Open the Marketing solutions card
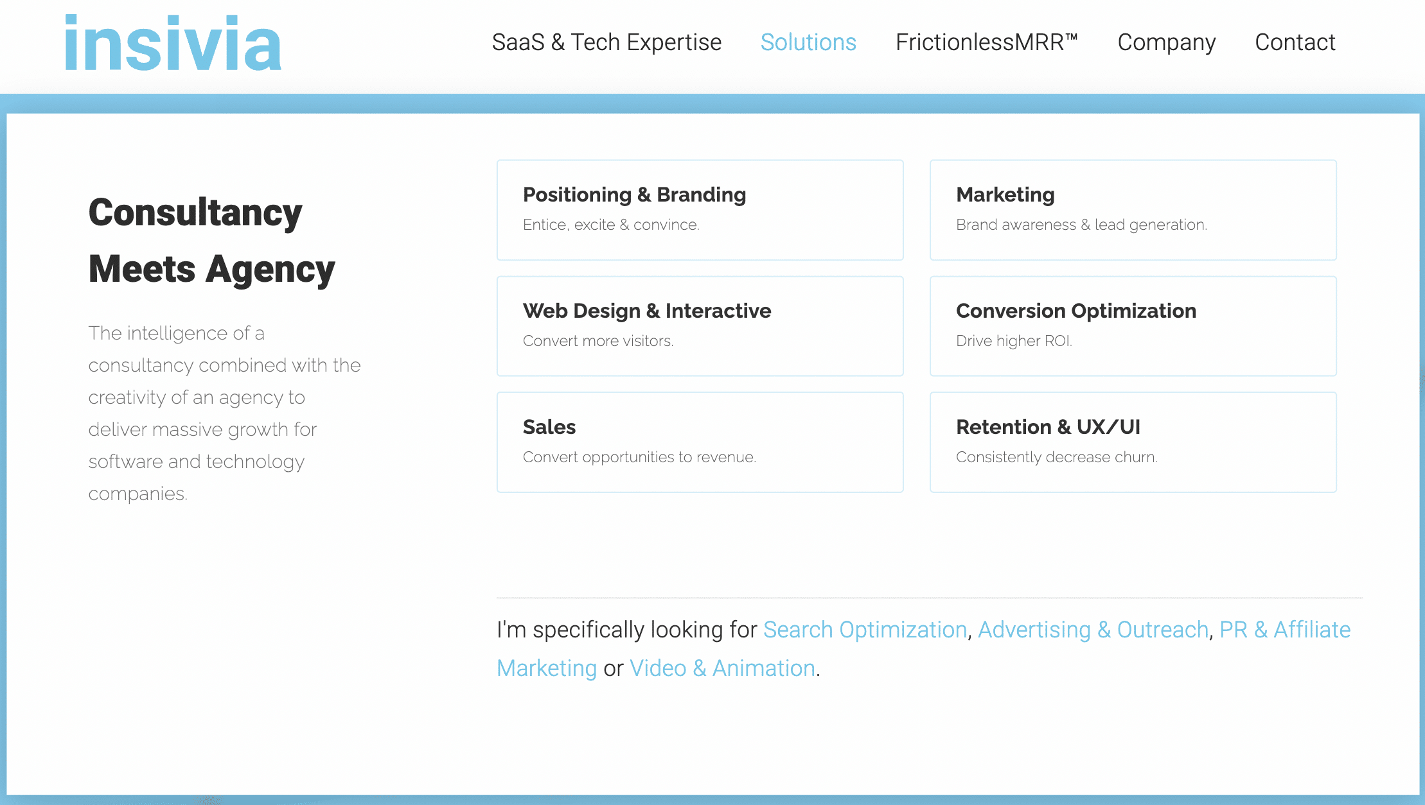 click(x=1133, y=210)
